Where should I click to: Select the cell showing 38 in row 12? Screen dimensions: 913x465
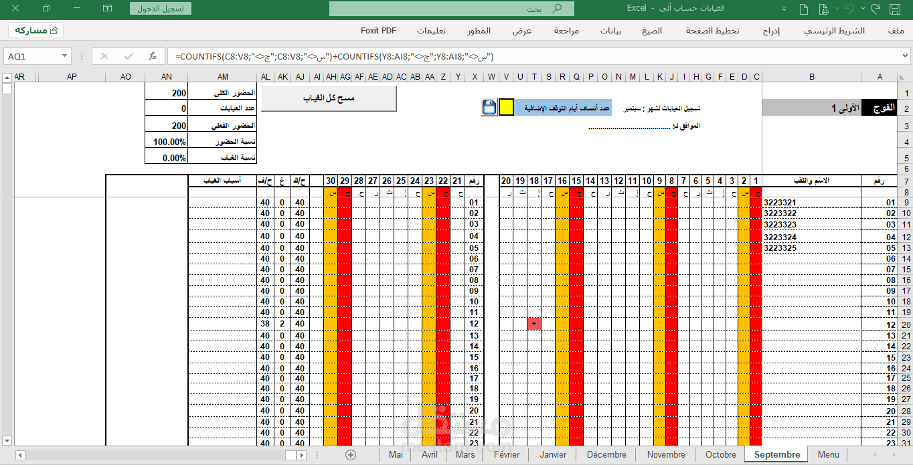click(266, 324)
